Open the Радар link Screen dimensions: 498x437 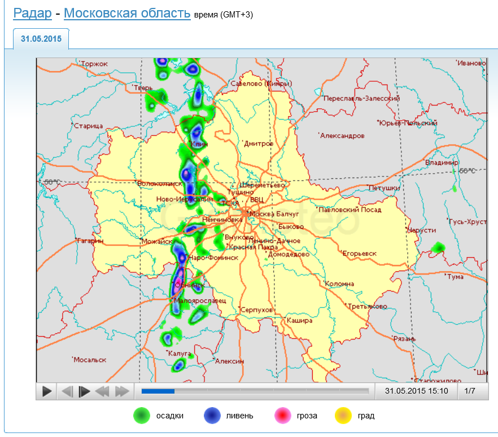click(33, 13)
